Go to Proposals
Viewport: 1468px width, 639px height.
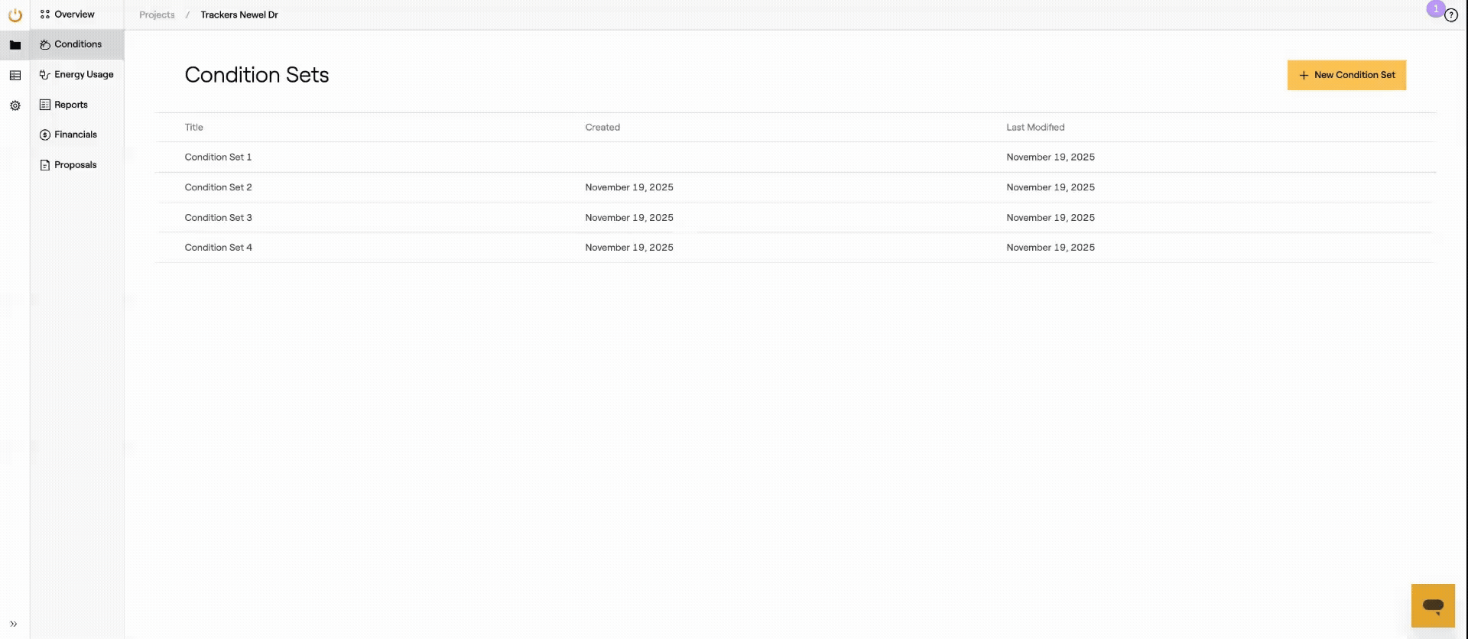click(75, 165)
